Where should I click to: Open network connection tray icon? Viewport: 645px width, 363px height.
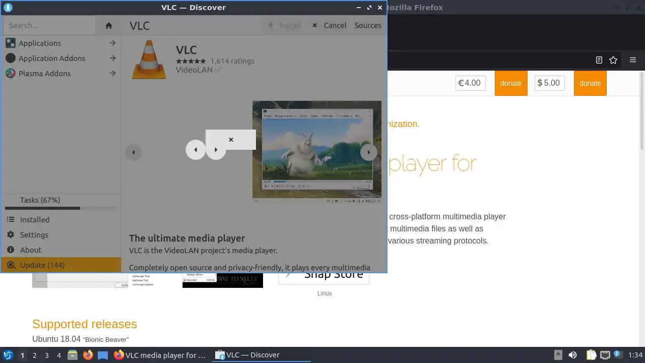pos(605,355)
